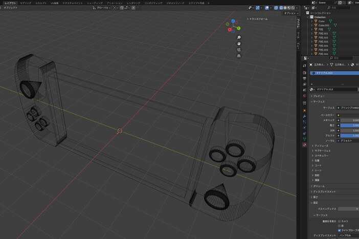Expand the ボリューム panel

coord(319,186)
